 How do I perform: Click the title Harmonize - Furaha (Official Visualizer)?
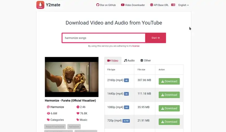[x=70, y=100]
